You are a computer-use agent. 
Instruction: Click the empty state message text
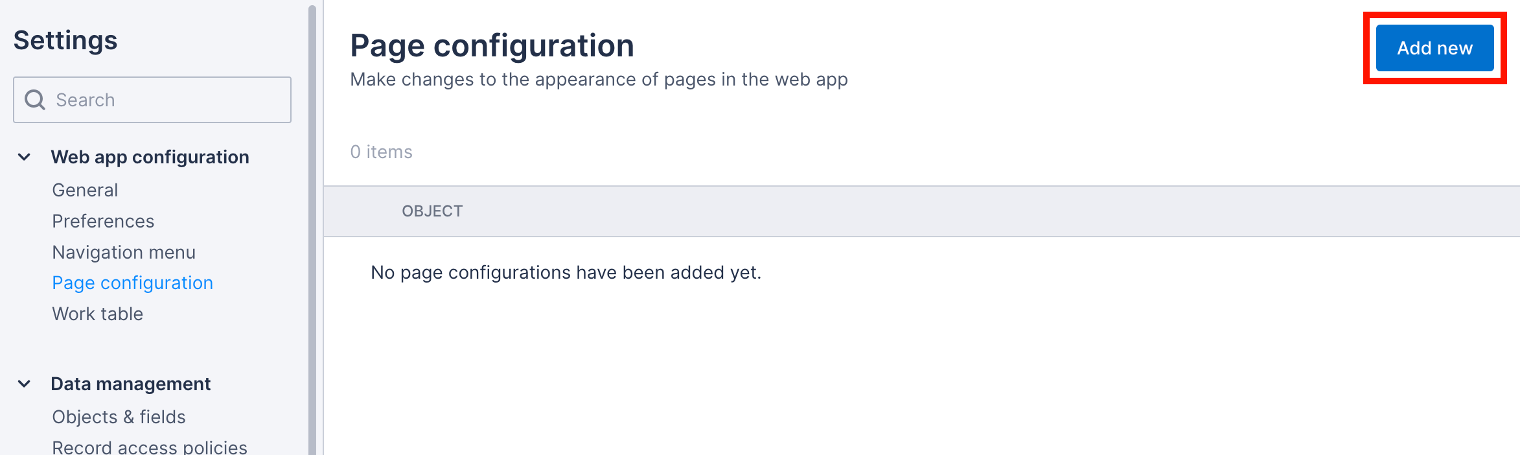(x=565, y=272)
